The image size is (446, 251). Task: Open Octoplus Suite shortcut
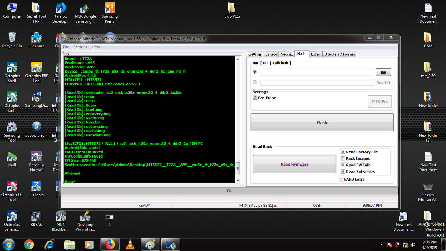click(x=12, y=102)
